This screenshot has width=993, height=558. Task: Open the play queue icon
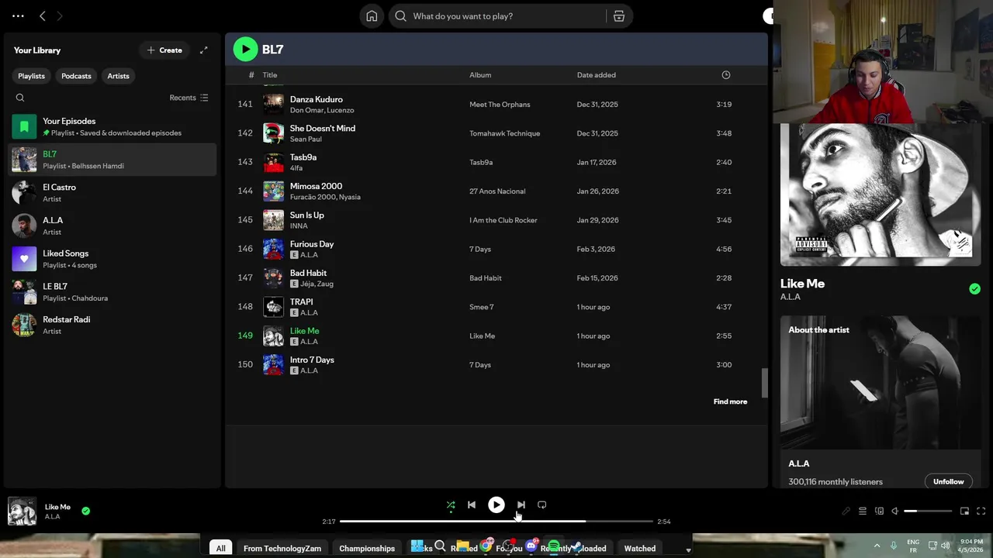862,511
